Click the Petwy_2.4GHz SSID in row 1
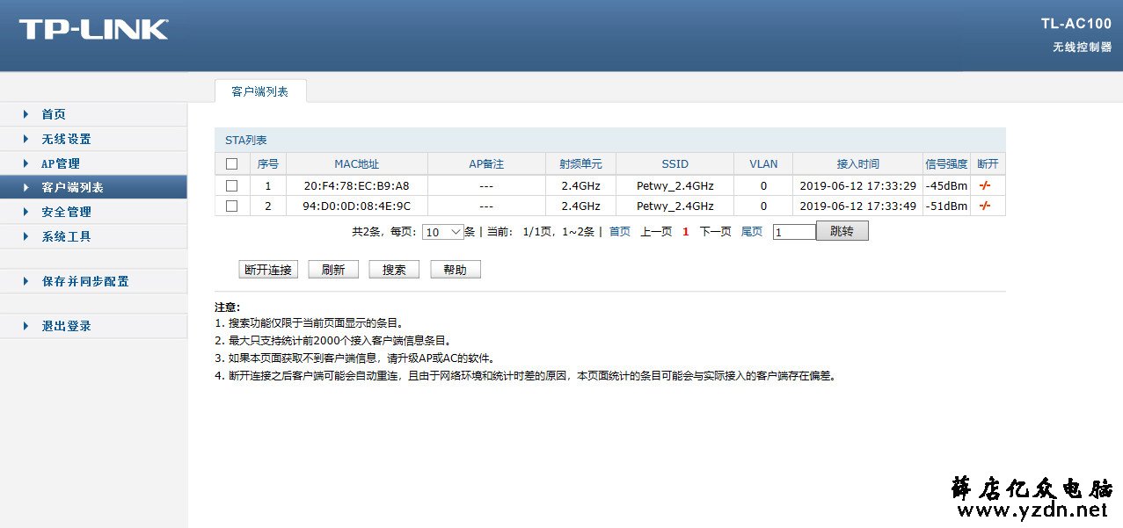 point(675,185)
